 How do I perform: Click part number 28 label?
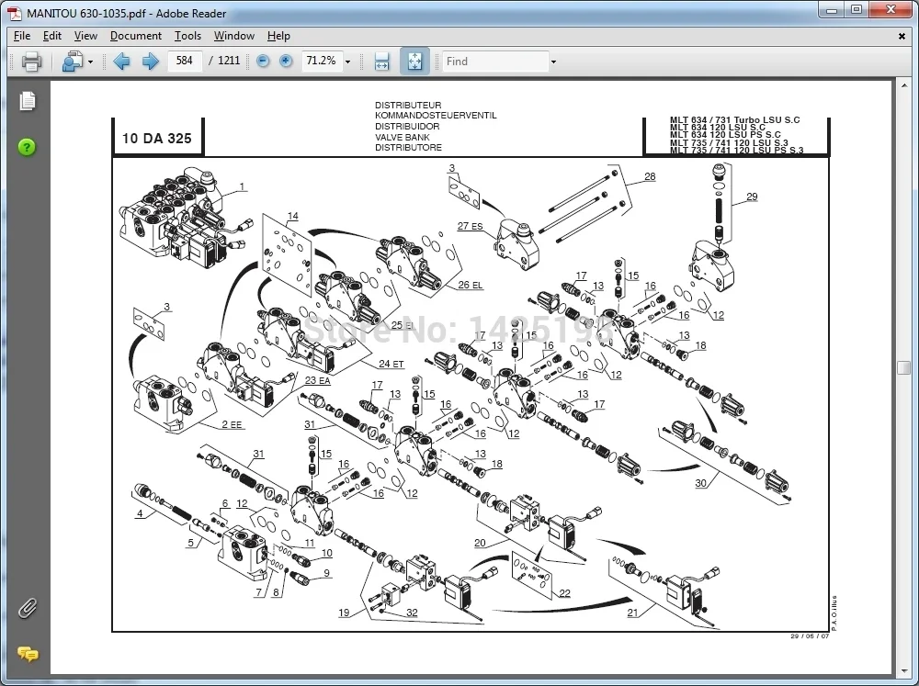click(650, 176)
